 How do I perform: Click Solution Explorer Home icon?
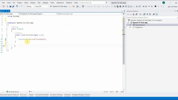(133, 14)
